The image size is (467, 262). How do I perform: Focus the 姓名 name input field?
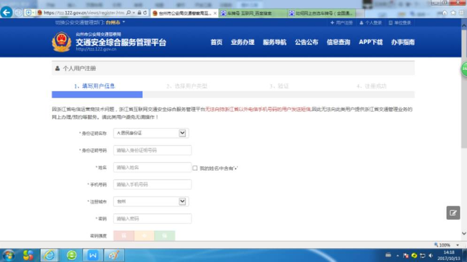(152, 168)
